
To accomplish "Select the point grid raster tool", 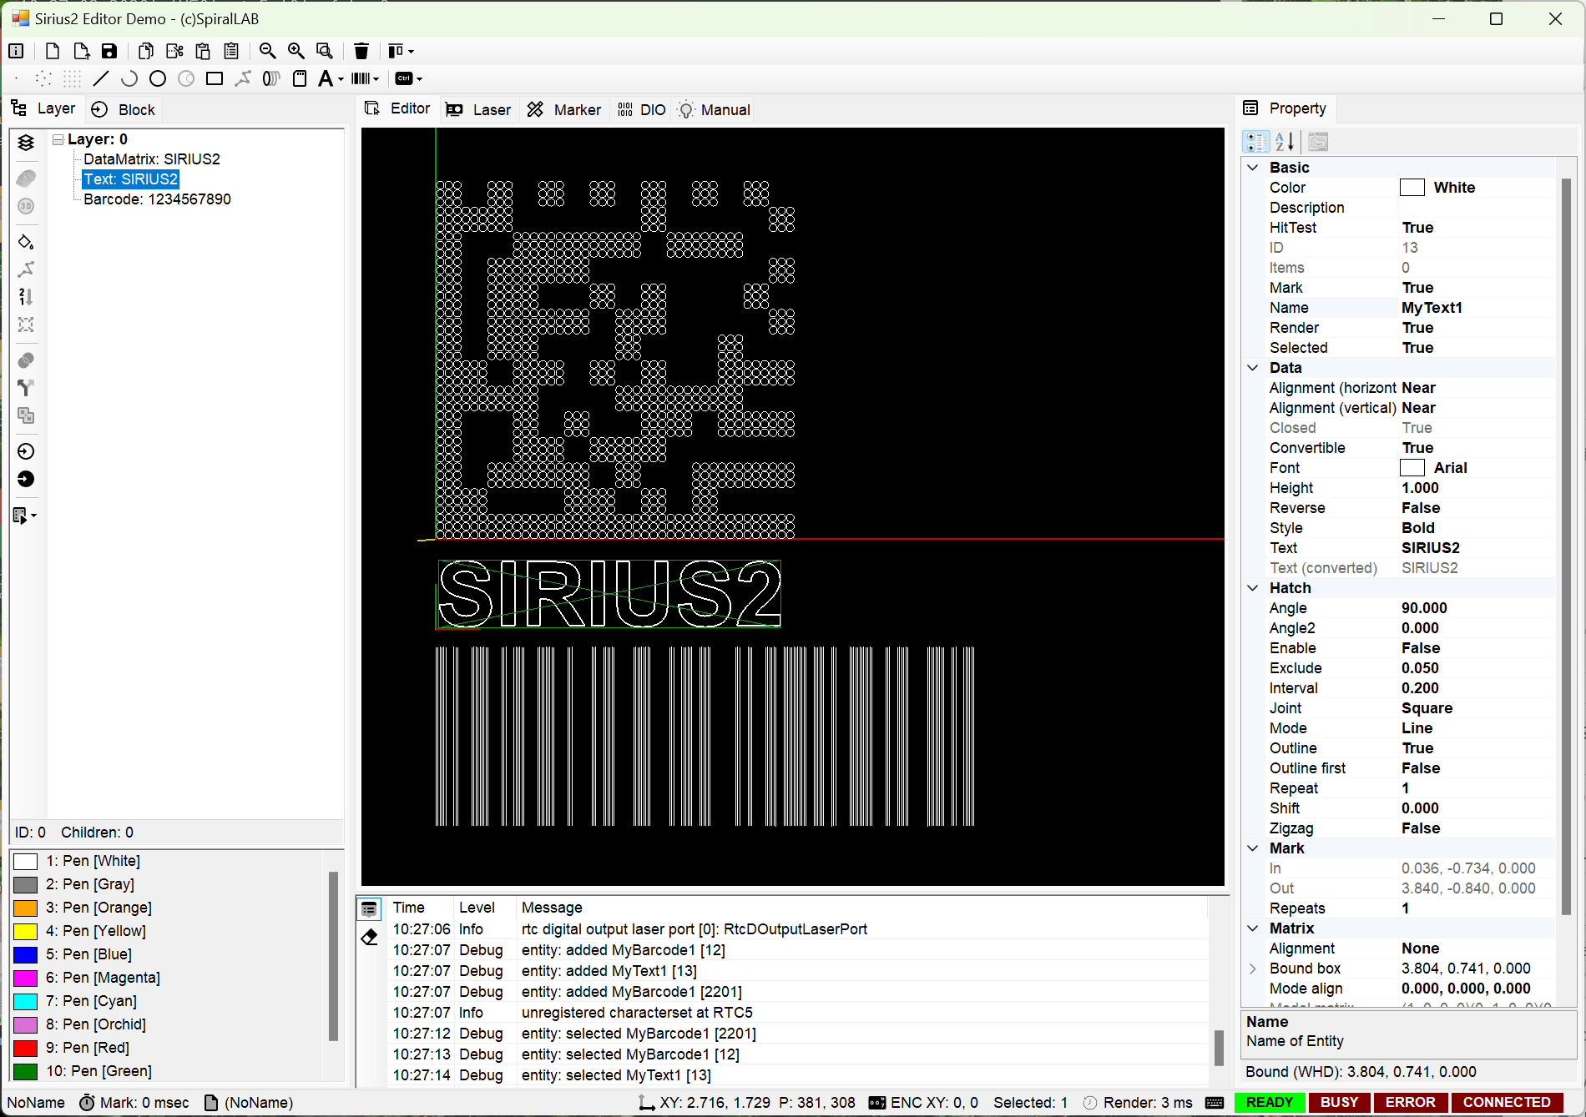I will (73, 78).
